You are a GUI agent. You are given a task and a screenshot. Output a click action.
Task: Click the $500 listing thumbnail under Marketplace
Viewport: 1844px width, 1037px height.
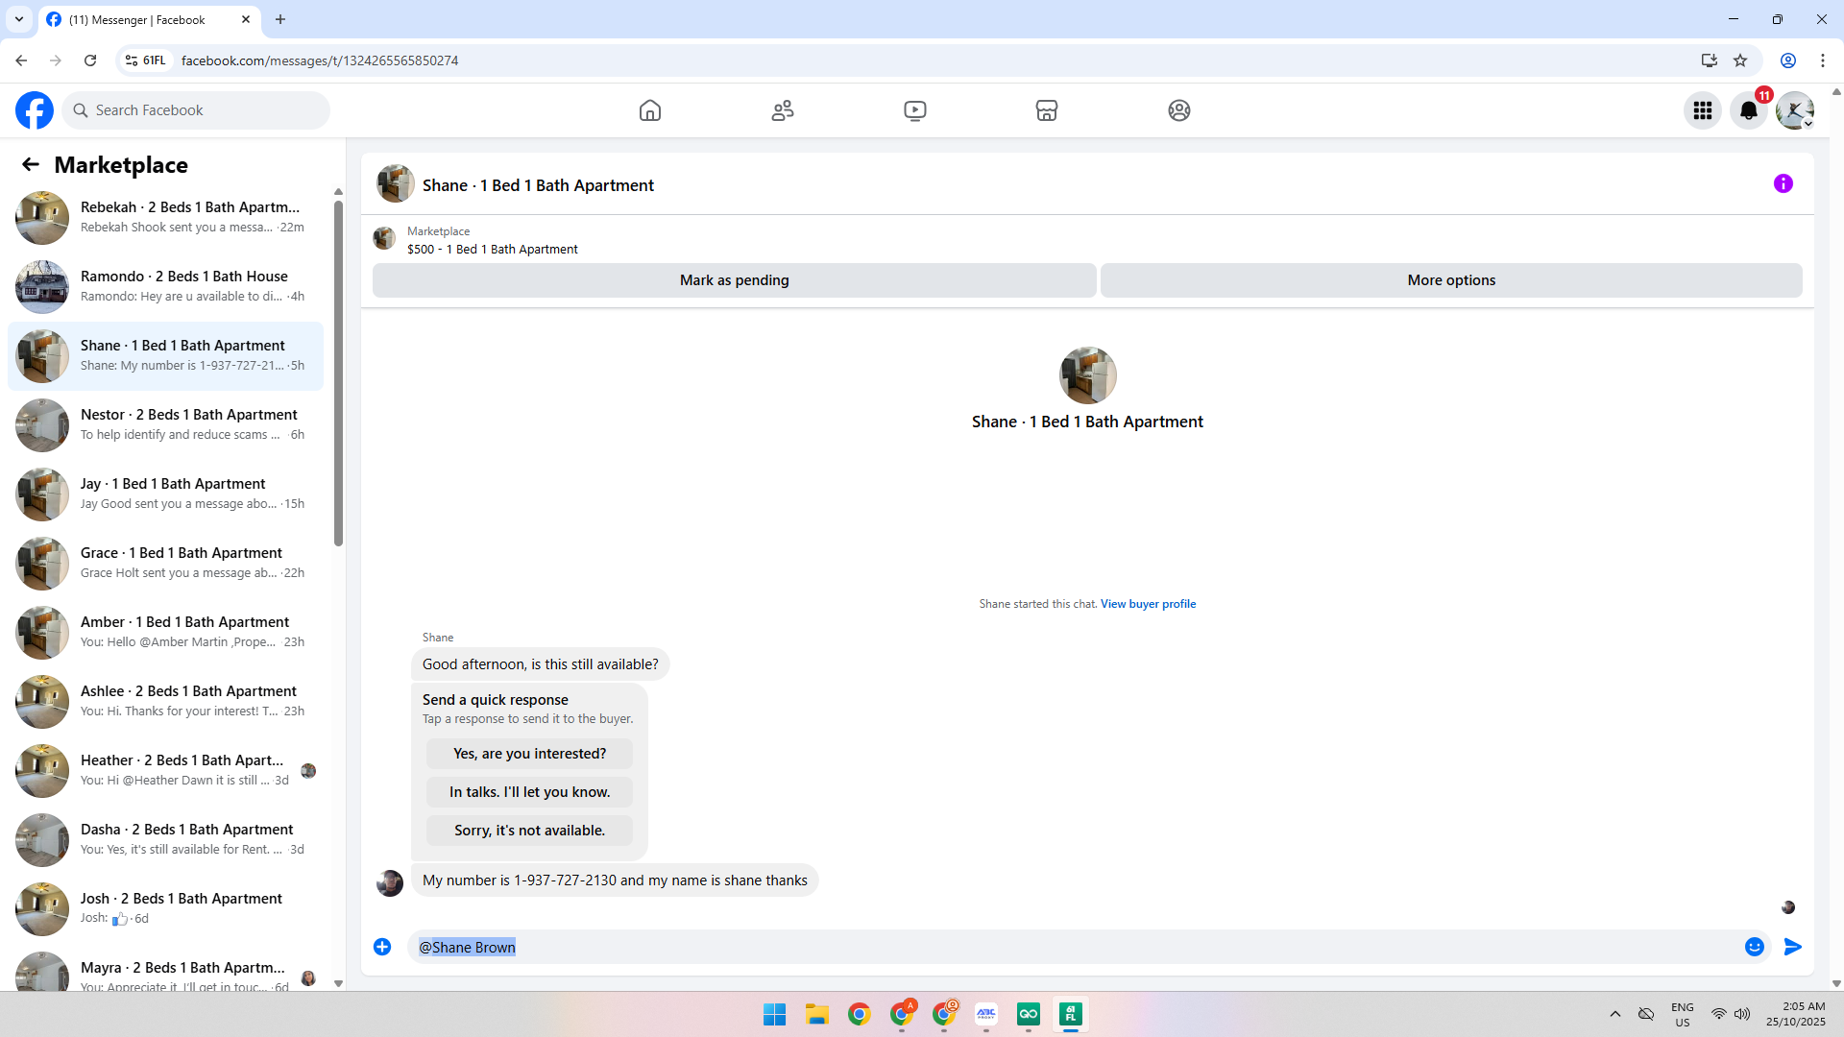coord(384,238)
